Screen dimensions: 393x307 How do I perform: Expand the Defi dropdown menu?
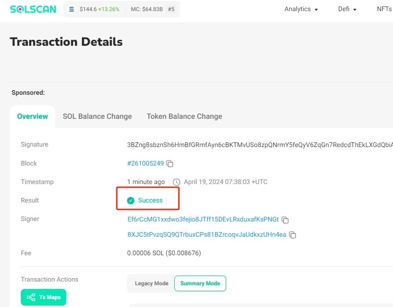[347, 9]
